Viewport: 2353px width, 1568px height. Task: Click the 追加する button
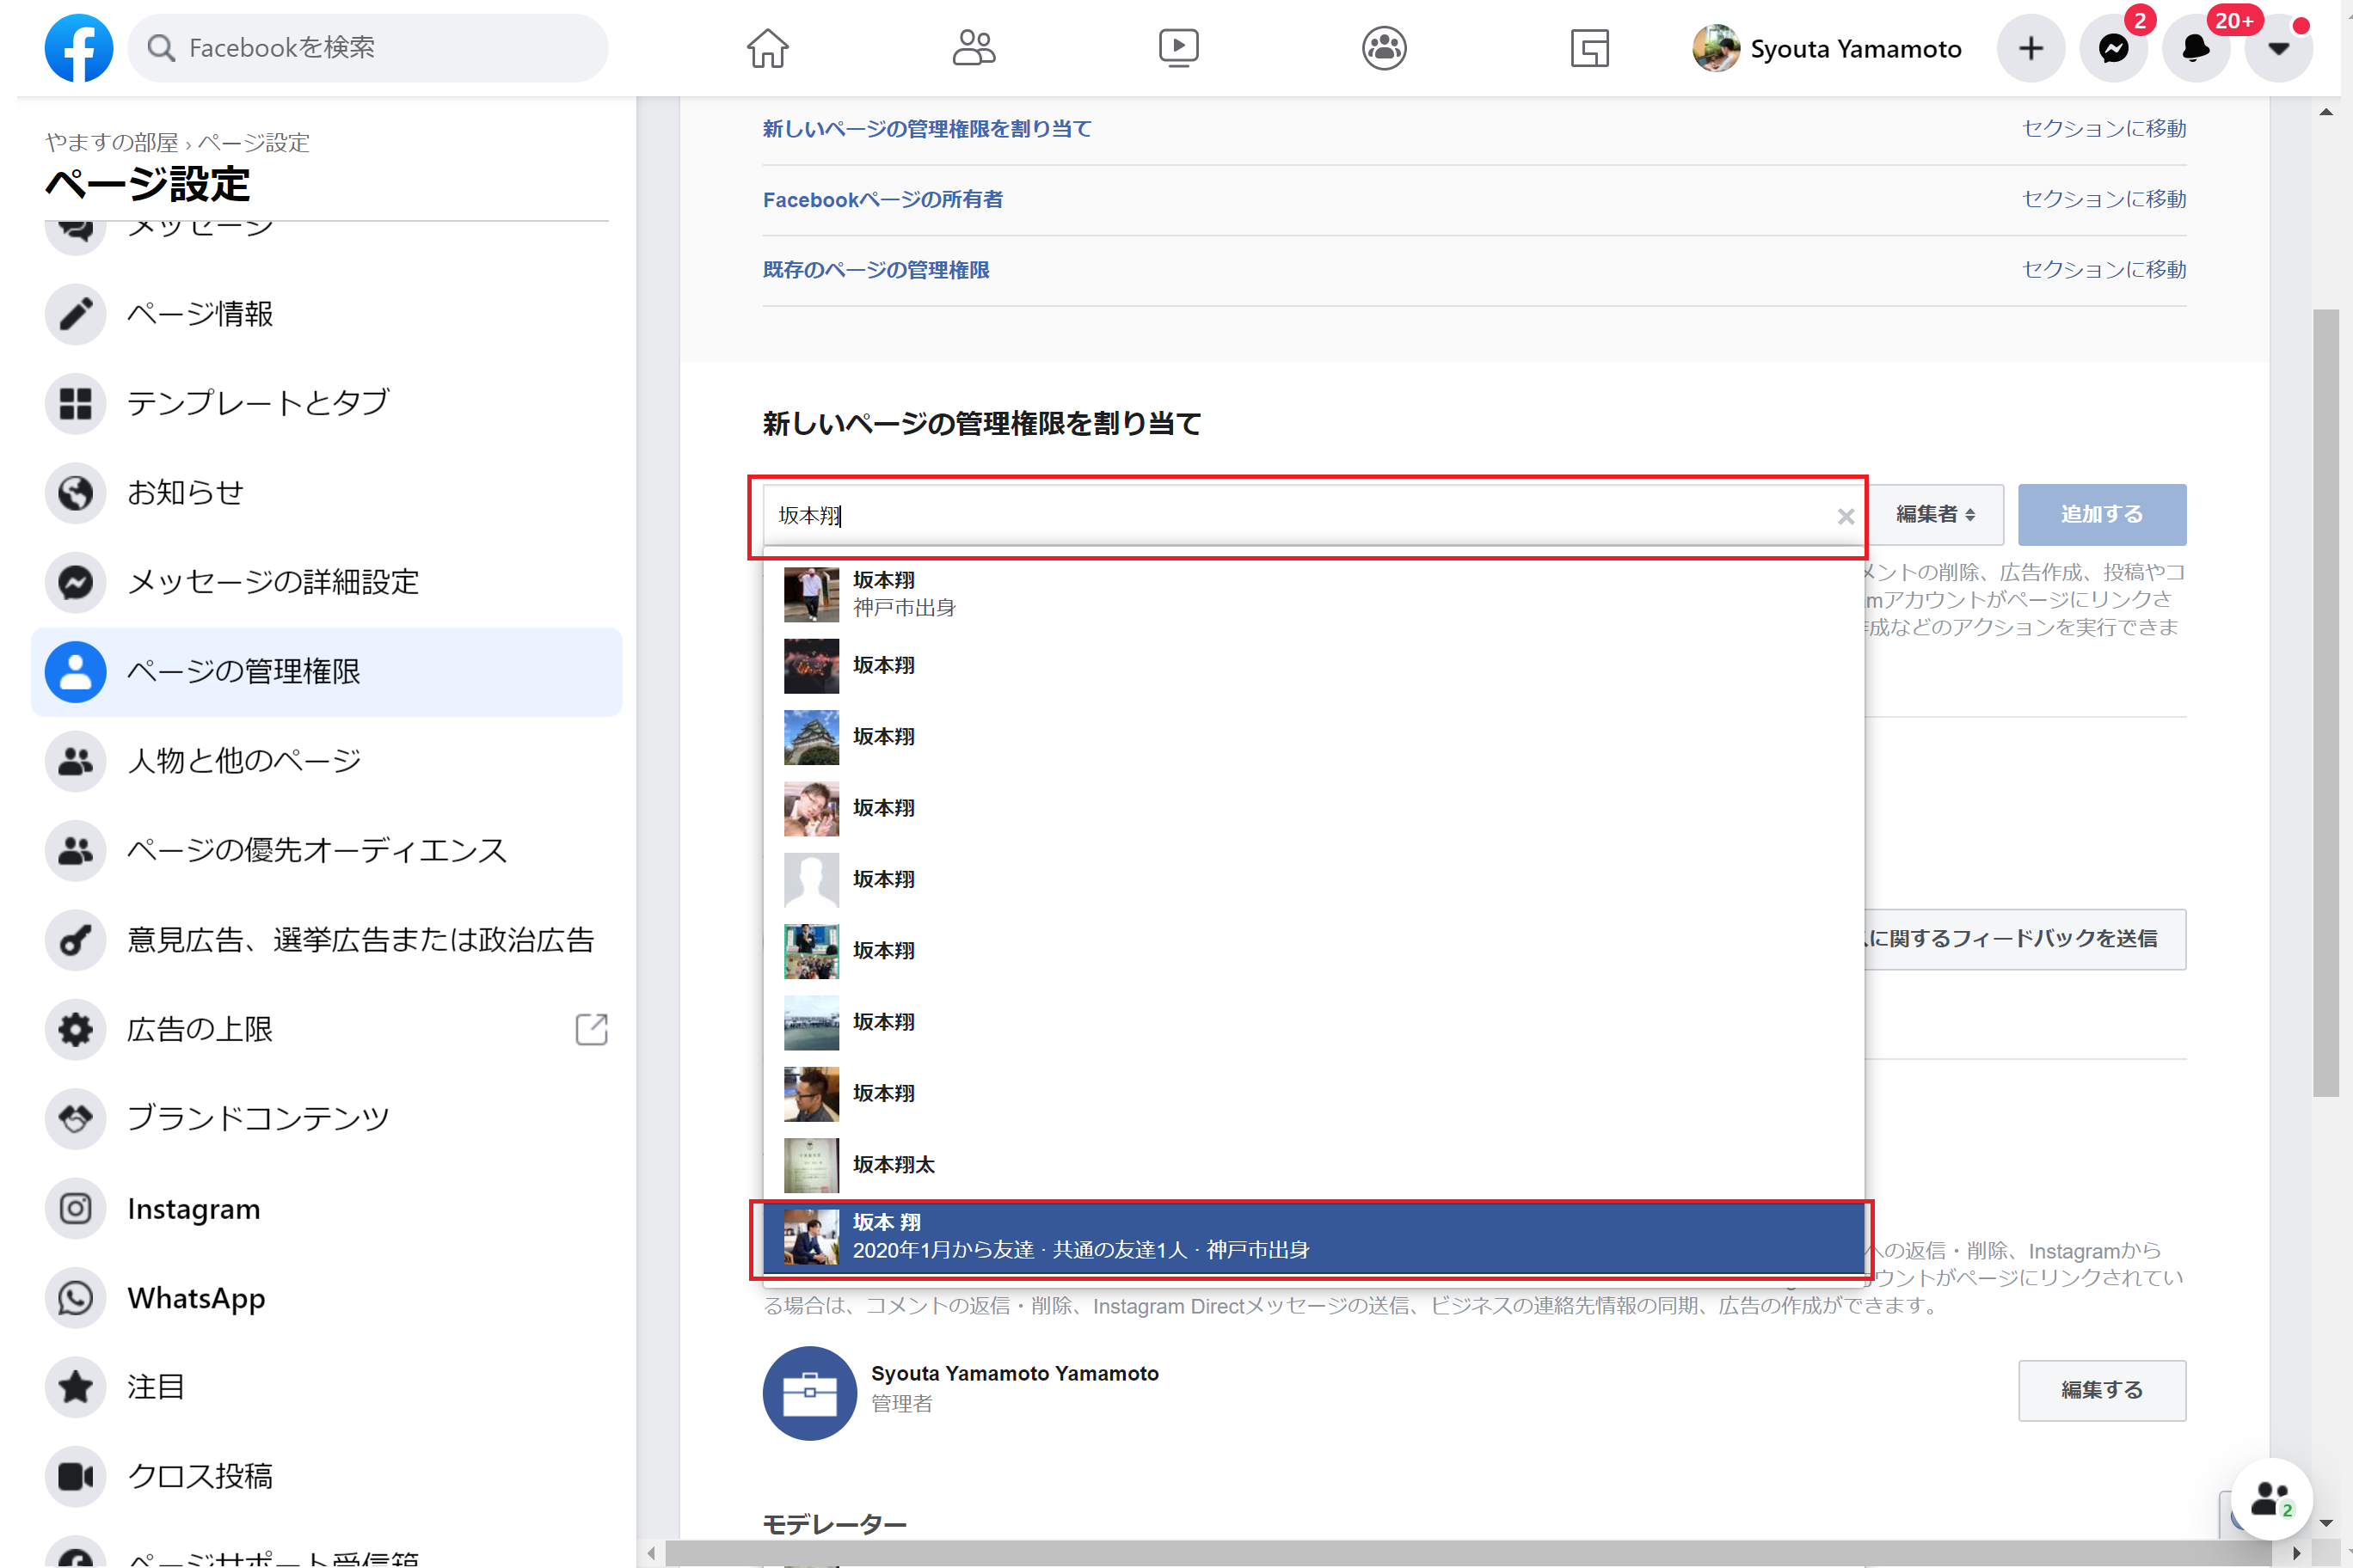[2102, 514]
